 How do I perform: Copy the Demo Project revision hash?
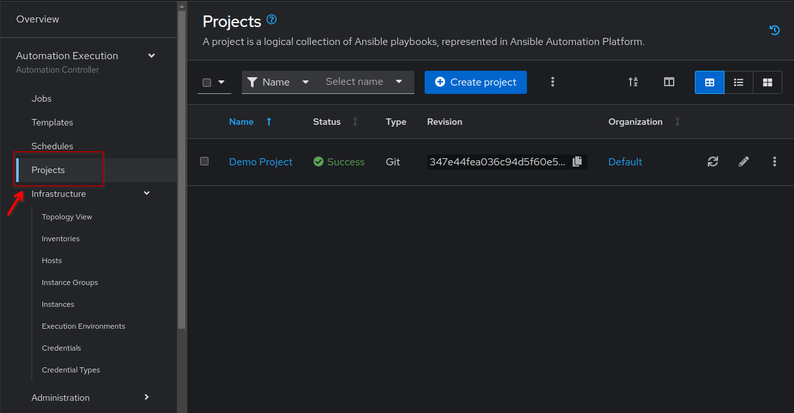(x=577, y=161)
